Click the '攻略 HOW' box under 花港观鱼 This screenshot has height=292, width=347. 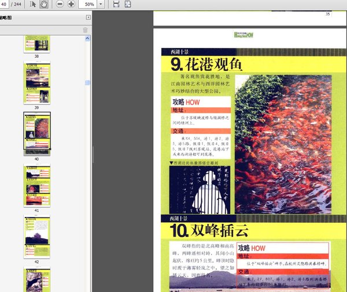[x=201, y=128]
